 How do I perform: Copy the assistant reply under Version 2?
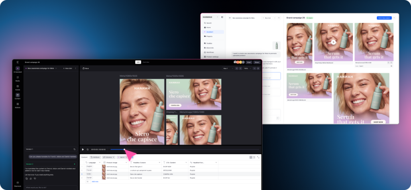pyautogui.click(x=27, y=178)
